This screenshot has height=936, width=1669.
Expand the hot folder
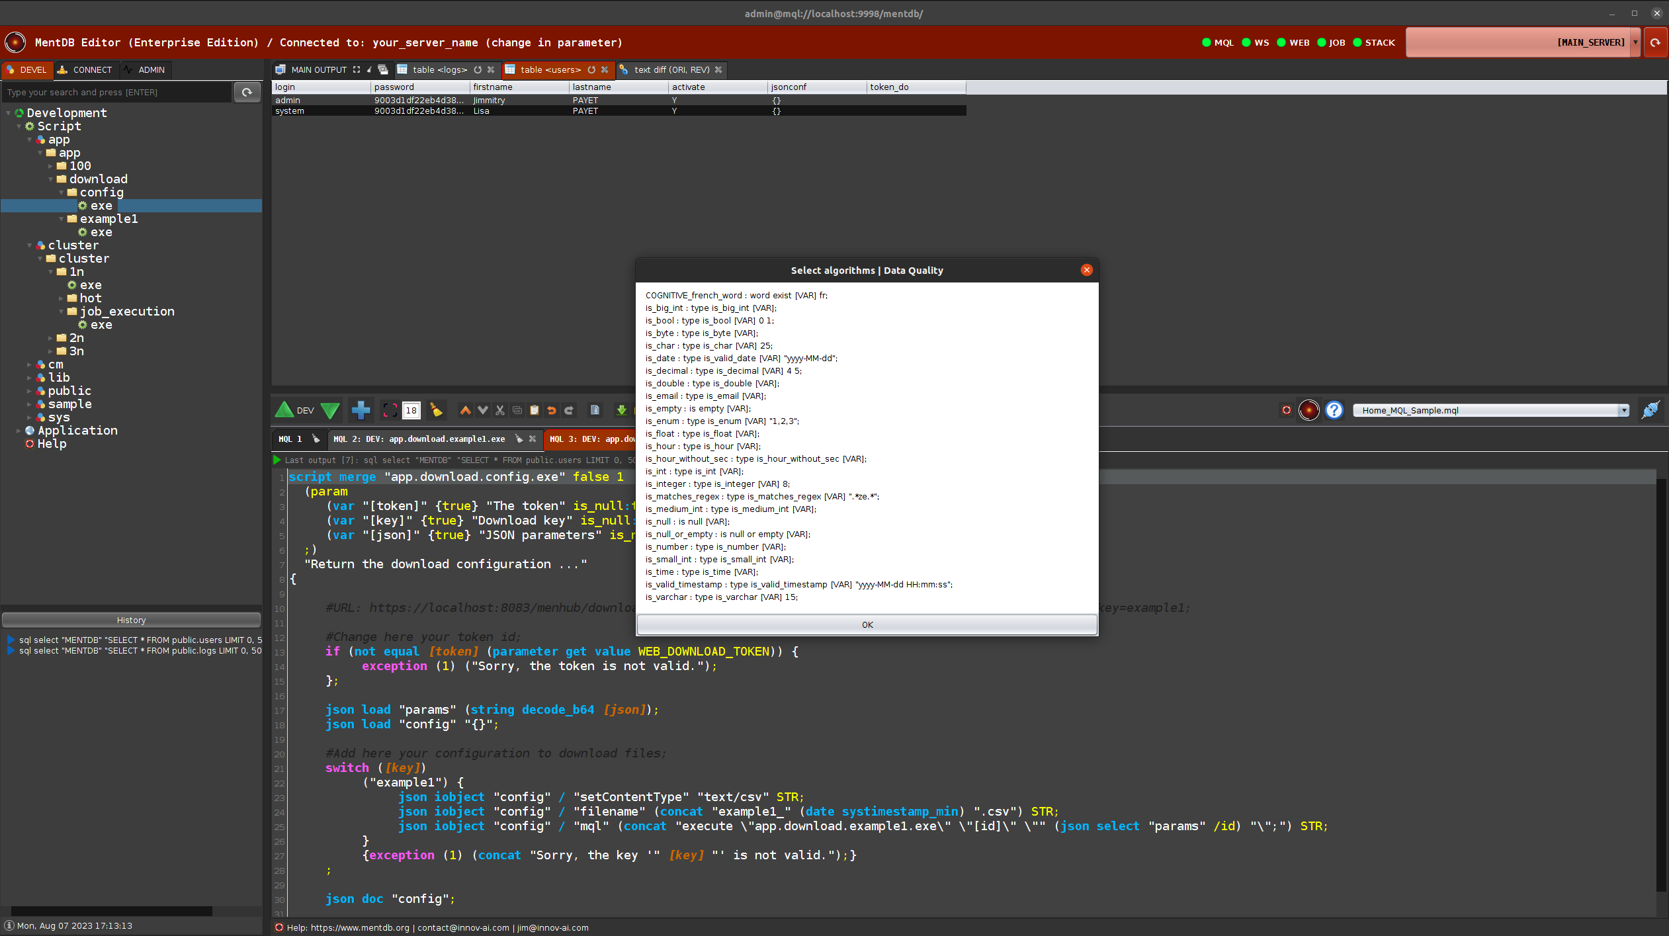tap(62, 298)
